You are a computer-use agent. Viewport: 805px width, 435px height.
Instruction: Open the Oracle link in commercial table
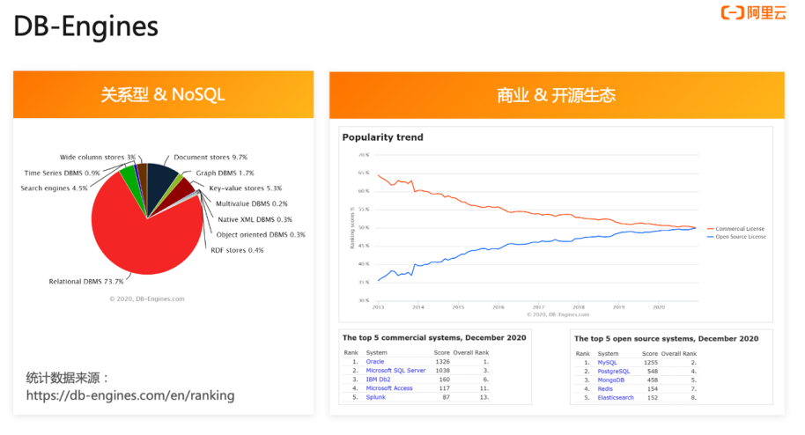[x=375, y=362]
